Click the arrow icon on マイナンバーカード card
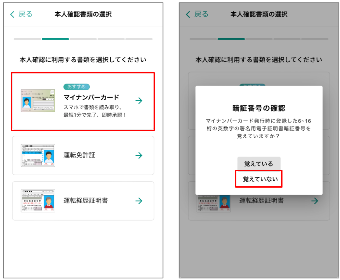Viewport: 340px width, 280px height. [x=139, y=101]
